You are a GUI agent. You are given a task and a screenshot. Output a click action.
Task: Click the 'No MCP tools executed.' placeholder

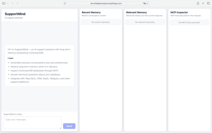point(189,22)
